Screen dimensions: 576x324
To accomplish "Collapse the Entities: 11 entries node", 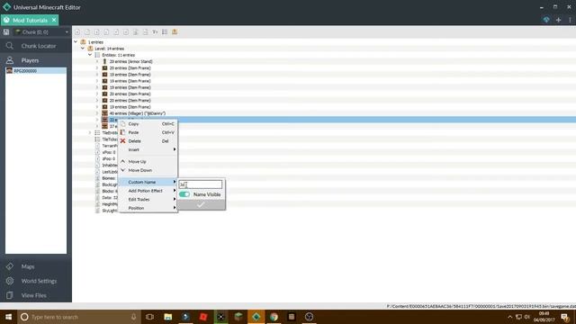I will point(90,55).
